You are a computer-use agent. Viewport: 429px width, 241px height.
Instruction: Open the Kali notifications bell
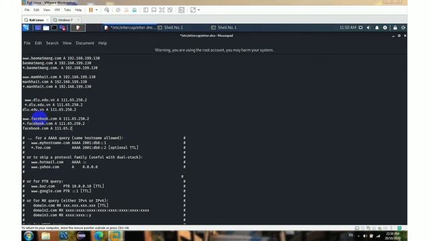[x=377, y=27]
